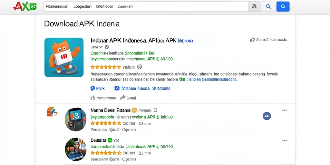
Task: Click the green 'Deyanoodela' line in second result
Action: [131, 117]
